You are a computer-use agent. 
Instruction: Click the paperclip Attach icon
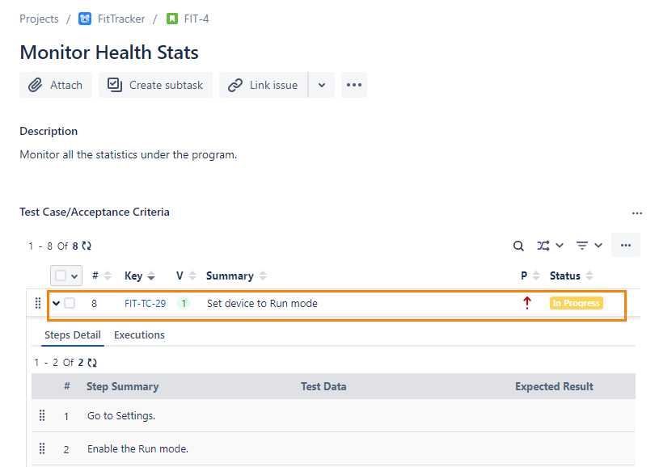pyautogui.click(x=37, y=85)
